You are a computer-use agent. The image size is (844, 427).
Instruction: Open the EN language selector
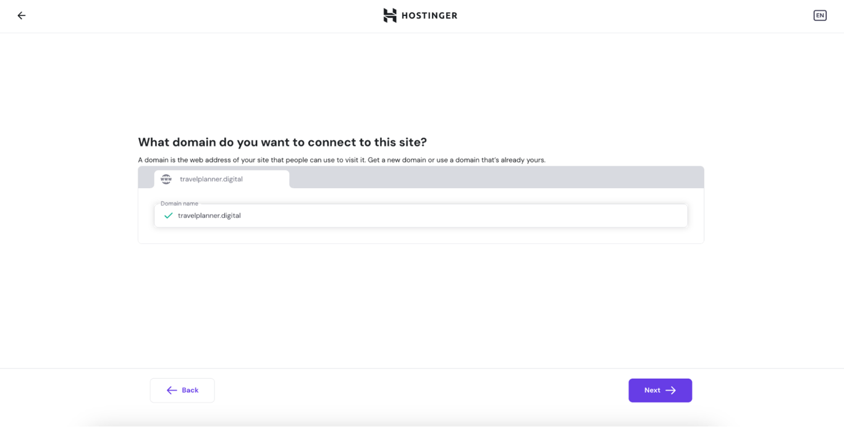coord(820,15)
